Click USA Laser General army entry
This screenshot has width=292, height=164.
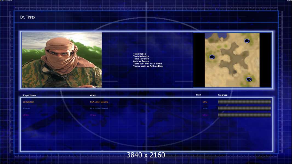(x=99, y=102)
